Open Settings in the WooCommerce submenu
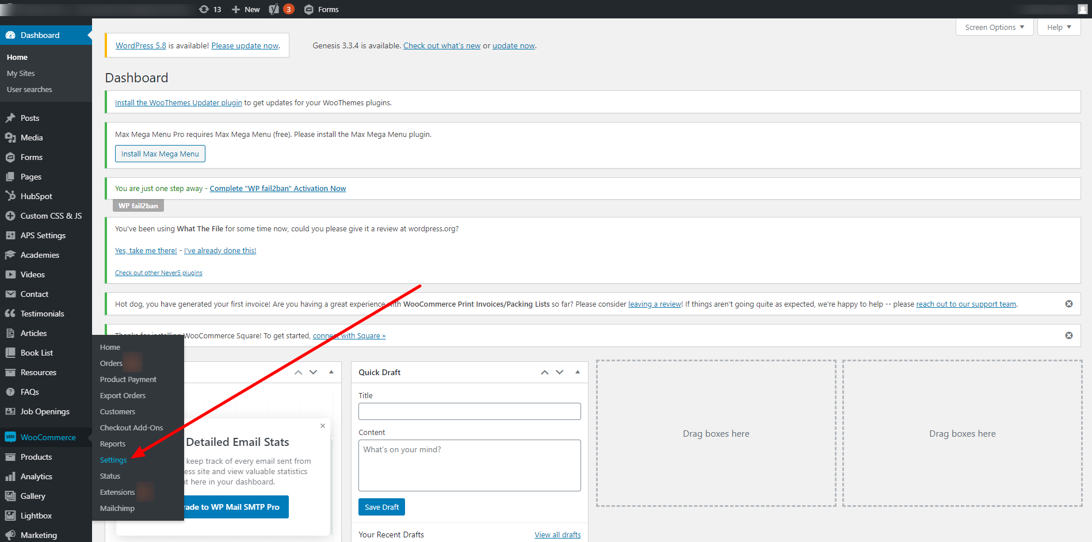The image size is (1092, 542). click(x=113, y=460)
